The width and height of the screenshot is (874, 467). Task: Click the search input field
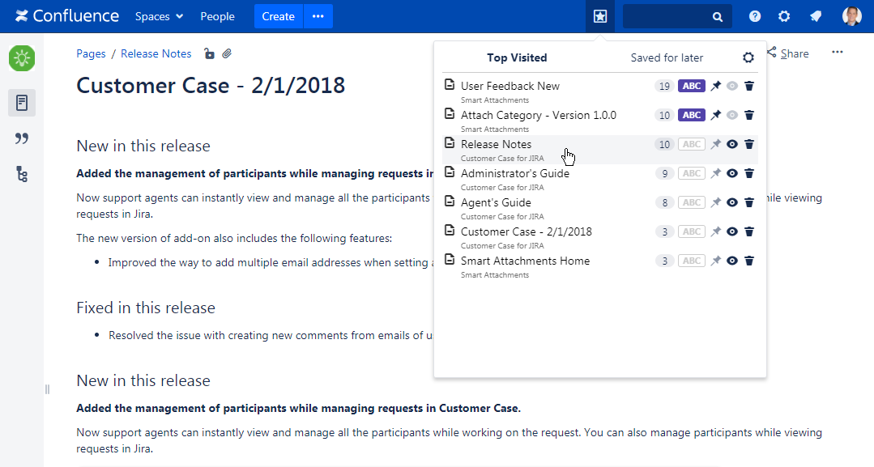coord(666,16)
